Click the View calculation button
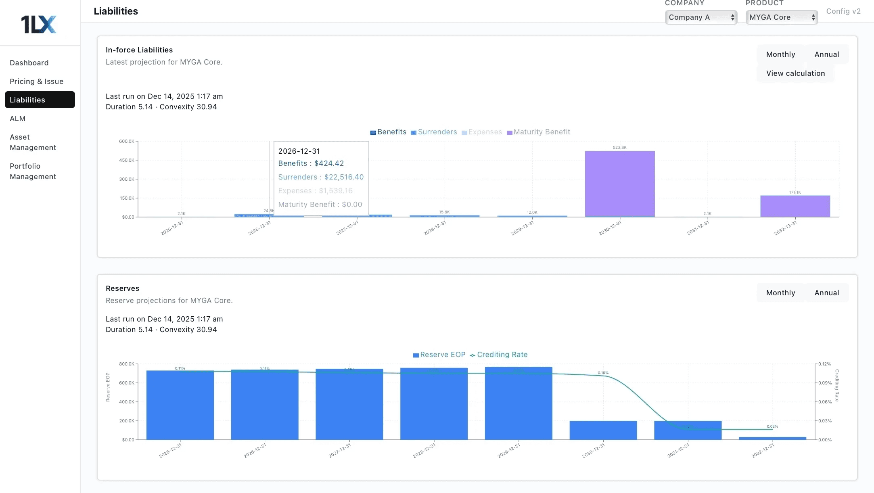Viewport: 874px width, 493px height. [795, 73]
